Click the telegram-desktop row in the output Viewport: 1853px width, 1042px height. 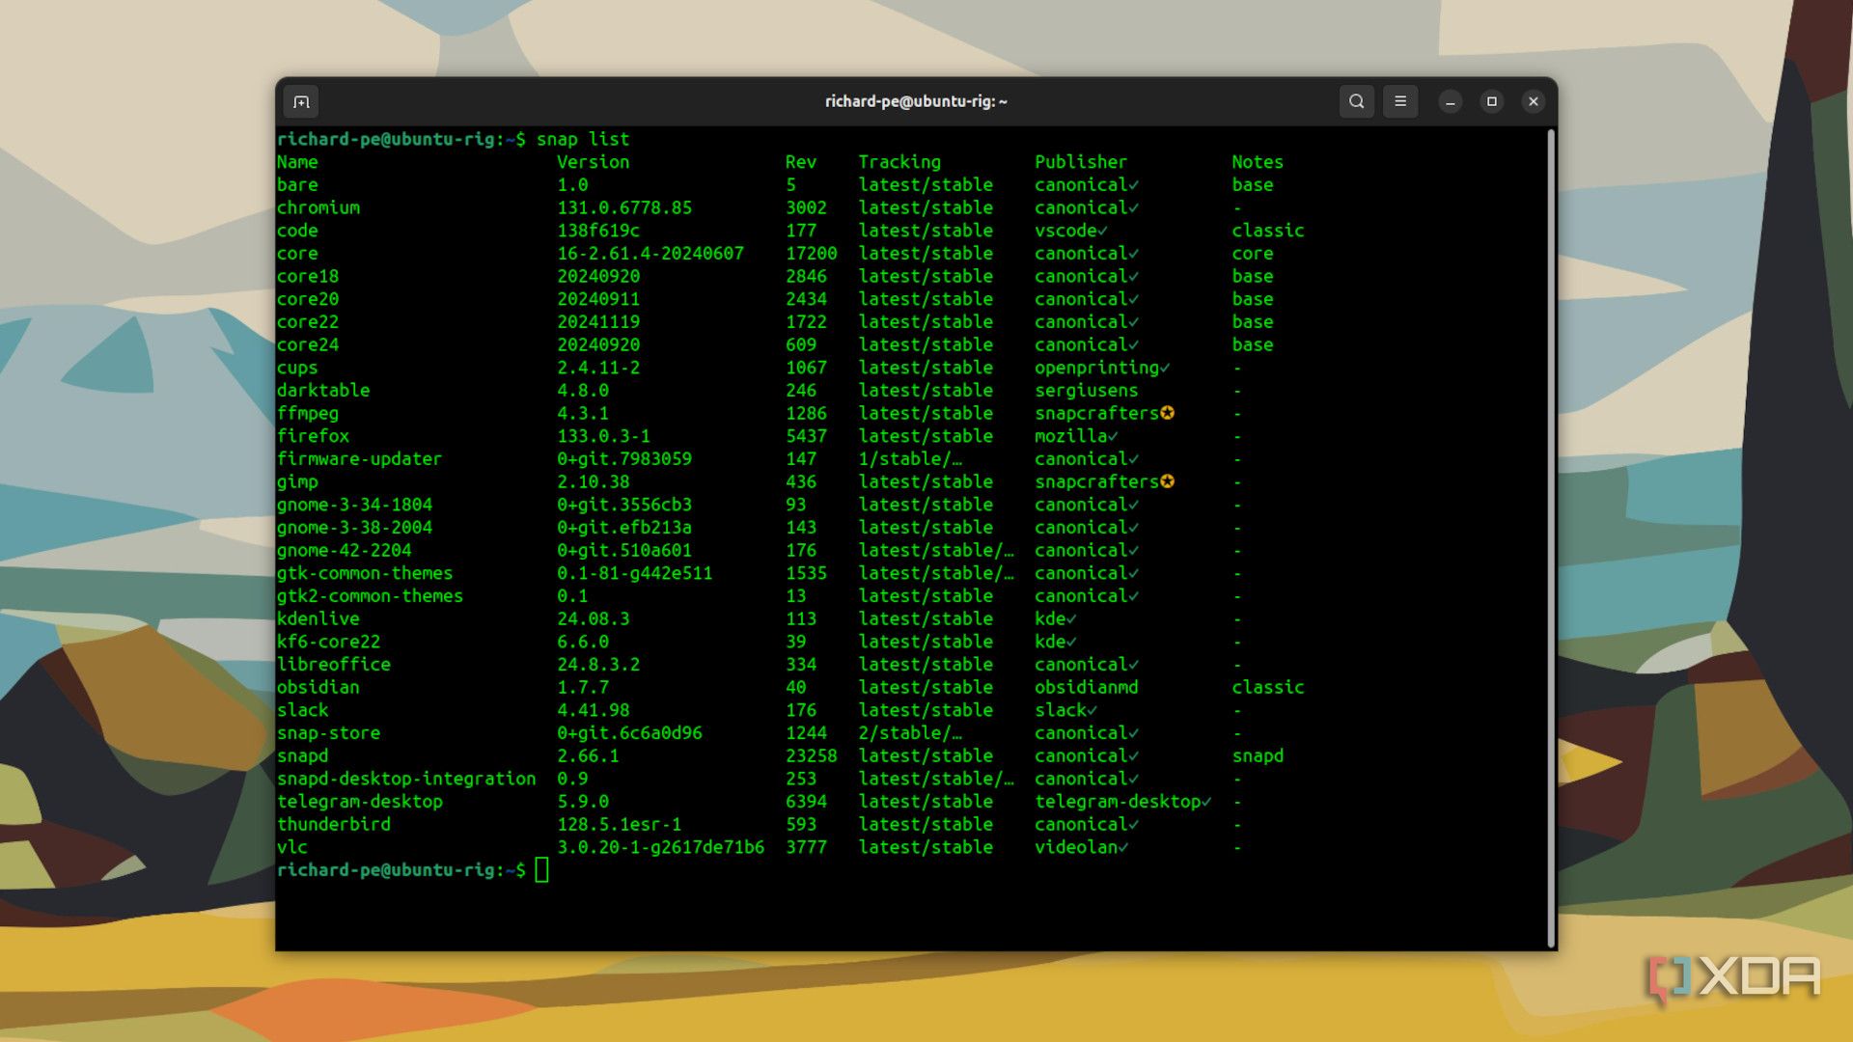361,801
